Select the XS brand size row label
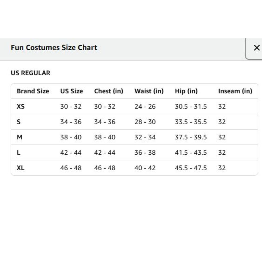The width and height of the screenshot is (262, 262). 21,106
